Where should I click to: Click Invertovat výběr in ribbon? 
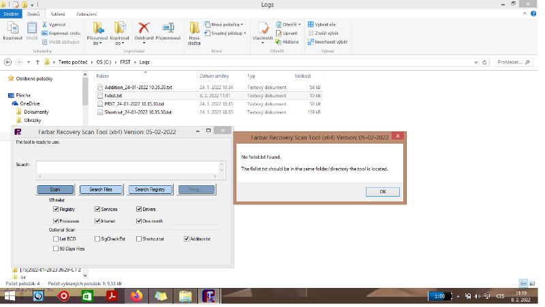(328, 42)
